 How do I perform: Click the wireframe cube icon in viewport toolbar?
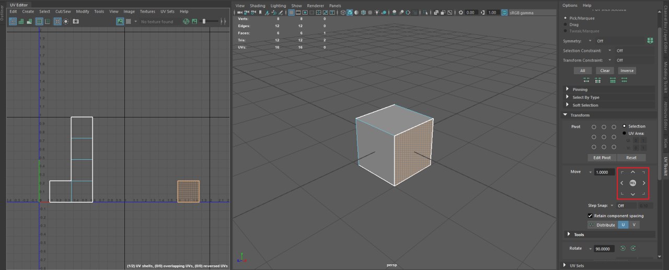[x=343, y=12]
